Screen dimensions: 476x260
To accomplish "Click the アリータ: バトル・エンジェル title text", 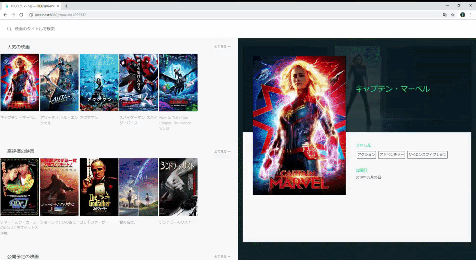I will pyautogui.click(x=59, y=120).
